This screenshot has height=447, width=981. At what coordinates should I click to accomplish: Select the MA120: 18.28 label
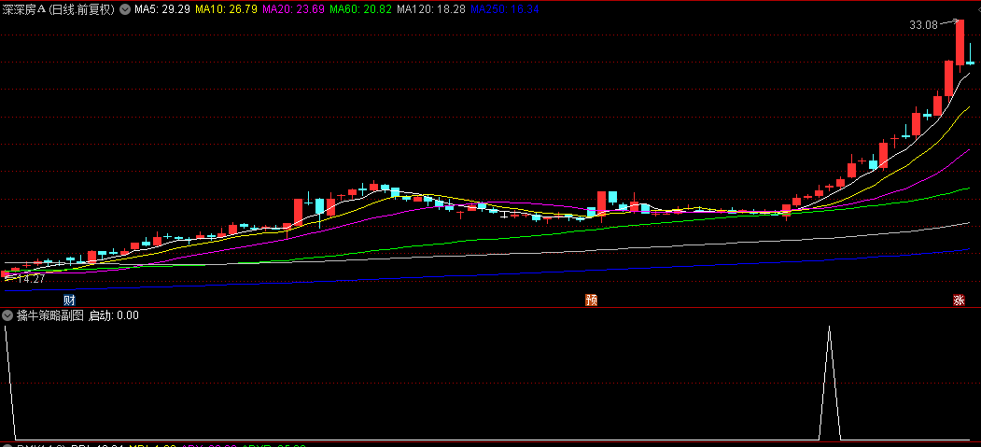coord(431,9)
